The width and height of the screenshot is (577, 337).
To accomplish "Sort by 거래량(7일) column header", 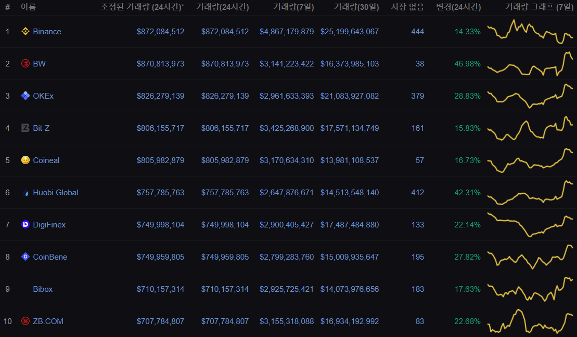I will pos(293,7).
